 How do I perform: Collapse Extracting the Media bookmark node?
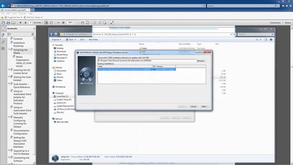point(9,49)
